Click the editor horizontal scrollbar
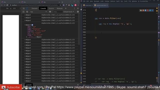 [x=100, y=84]
